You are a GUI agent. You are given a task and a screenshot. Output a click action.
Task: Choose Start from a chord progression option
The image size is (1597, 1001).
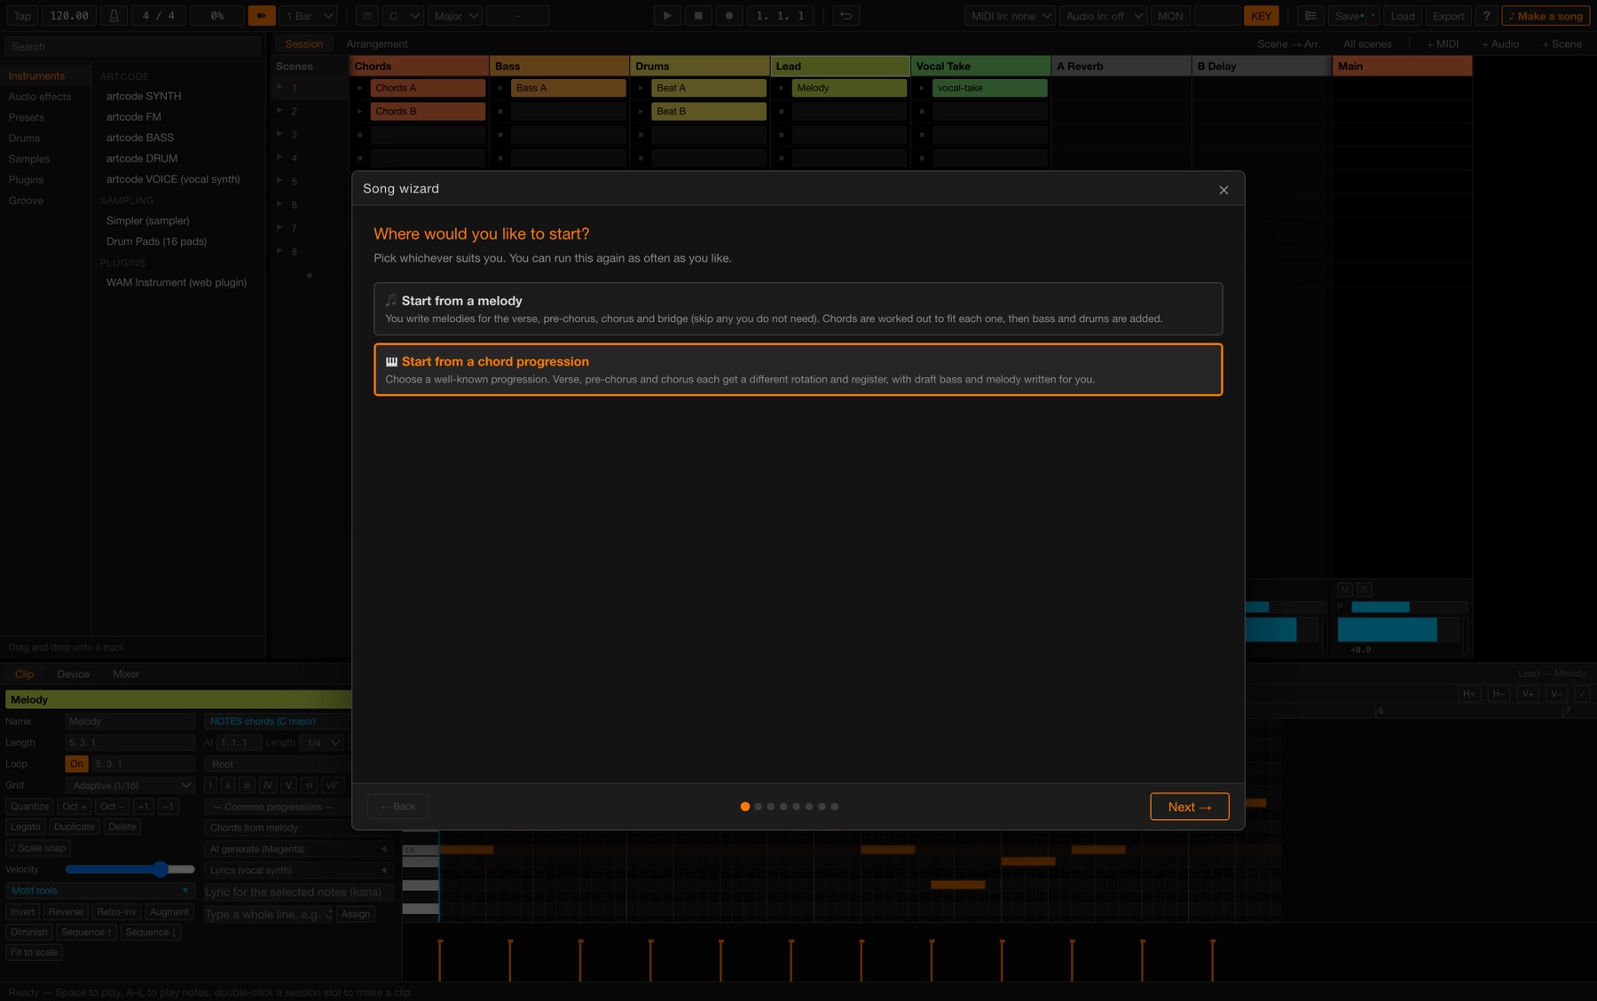tap(798, 369)
